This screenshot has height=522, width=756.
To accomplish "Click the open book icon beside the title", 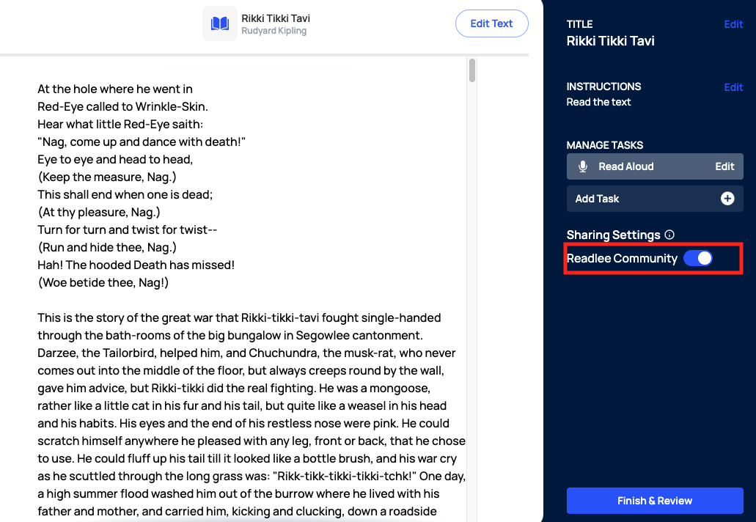I will [220, 23].
